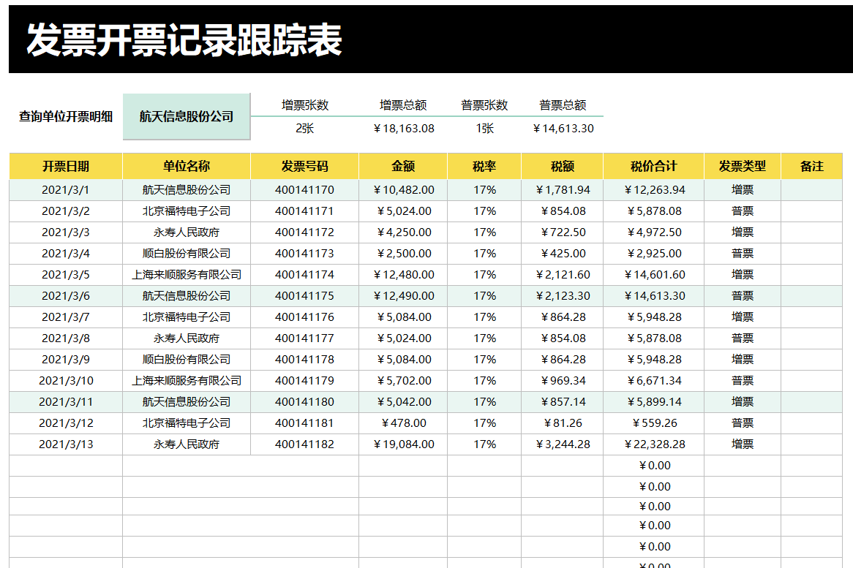Open the company selector showing 航天信息股份有限公司

click(x=187, y=116)
